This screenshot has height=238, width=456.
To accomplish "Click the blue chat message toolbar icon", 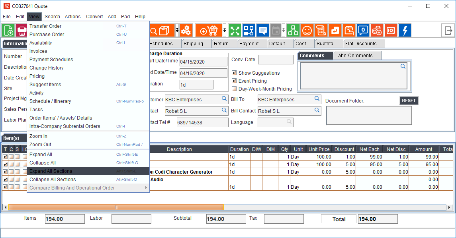I will [x=262, y=31].
